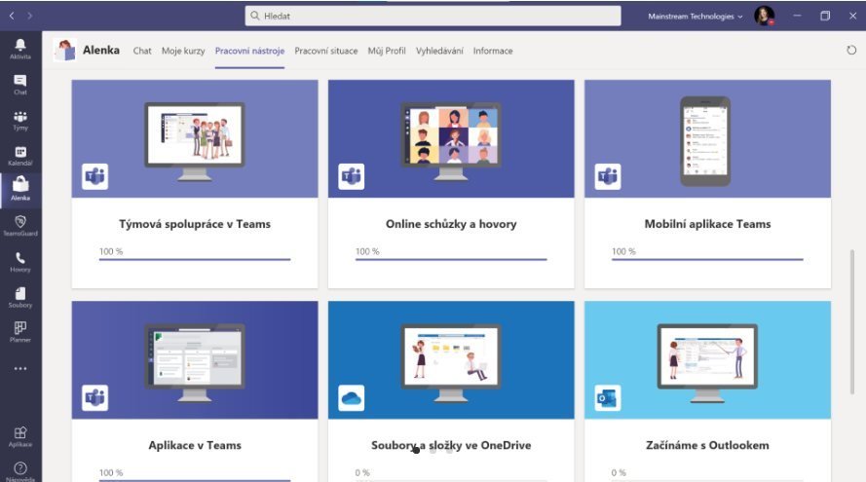
Task: Show more apps via the ellipsis icon
Action: point(20,368)
